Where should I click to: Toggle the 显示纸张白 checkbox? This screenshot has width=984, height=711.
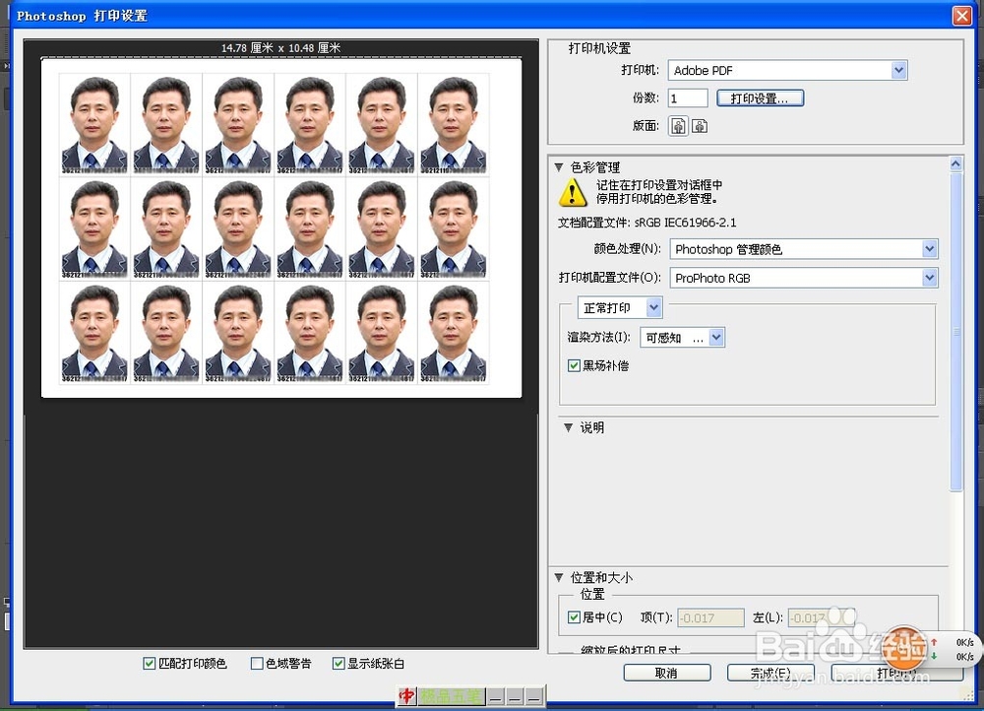(338, 664)
